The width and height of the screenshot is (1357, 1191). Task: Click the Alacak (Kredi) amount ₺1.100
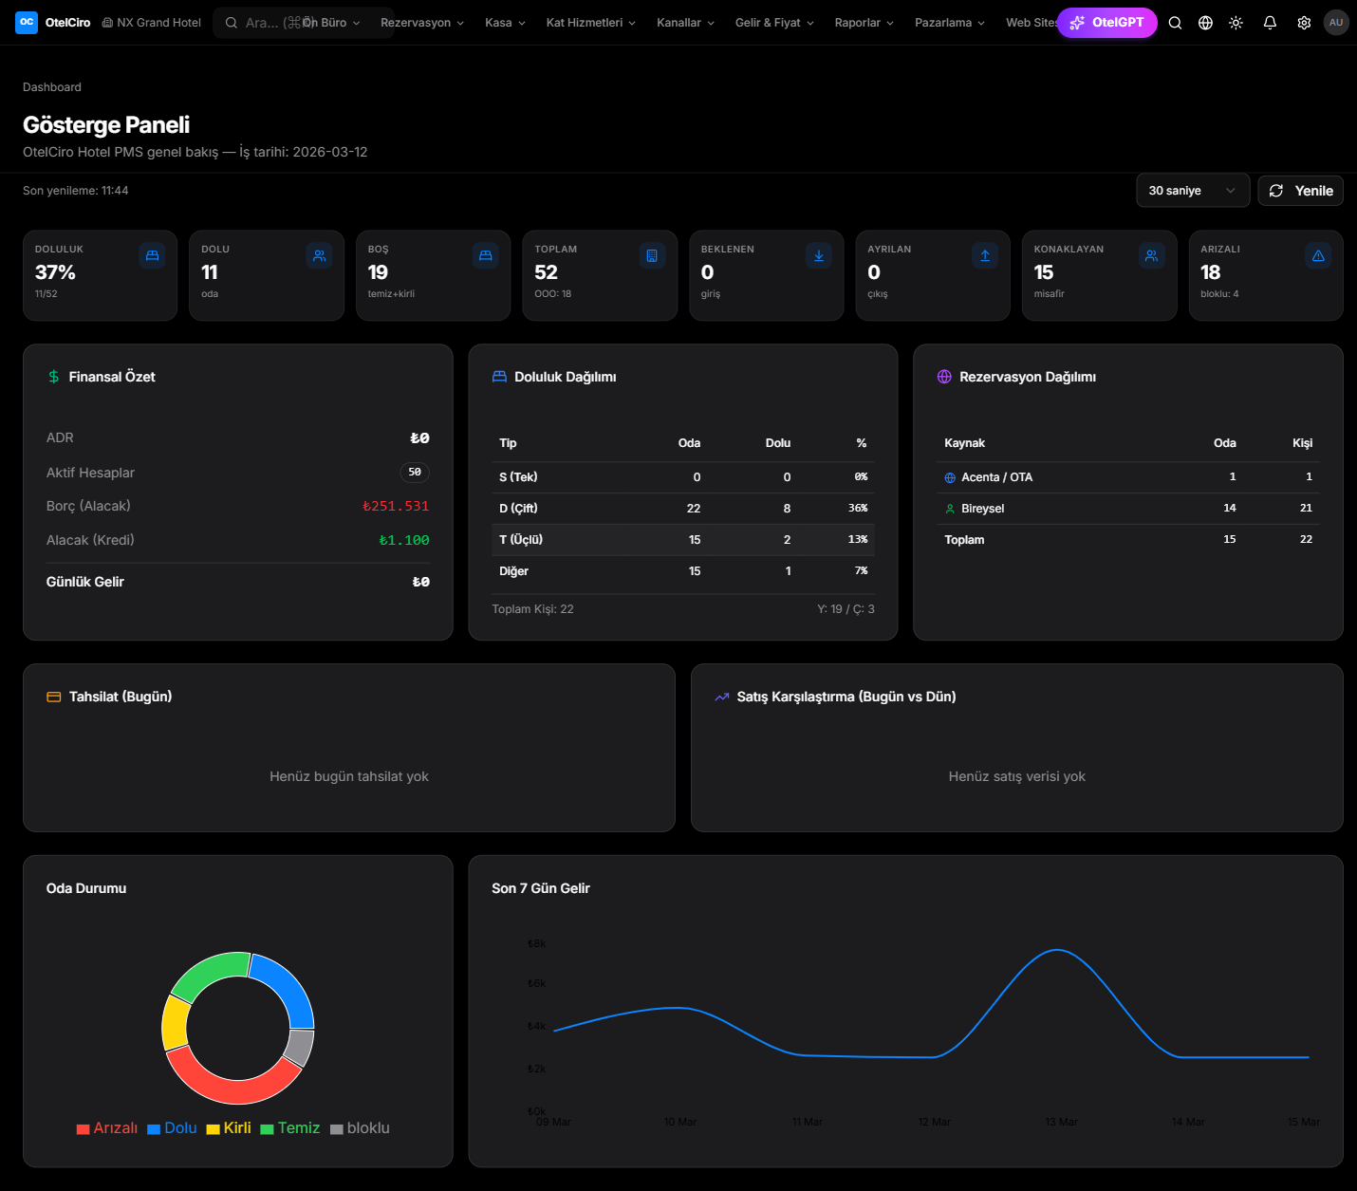404,541
